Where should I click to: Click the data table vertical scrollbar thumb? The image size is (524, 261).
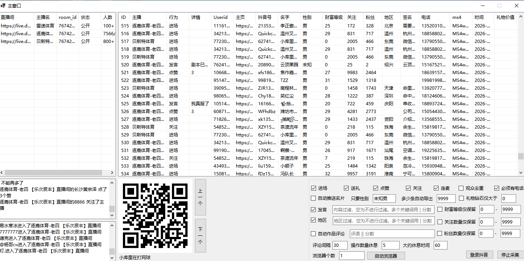coord(521,156)
